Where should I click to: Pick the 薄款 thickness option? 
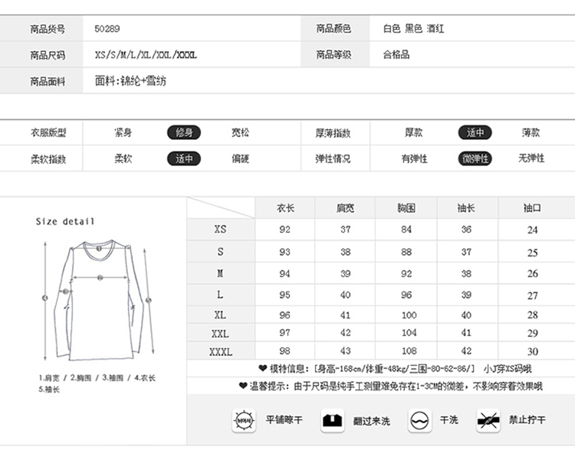point(531,132)
